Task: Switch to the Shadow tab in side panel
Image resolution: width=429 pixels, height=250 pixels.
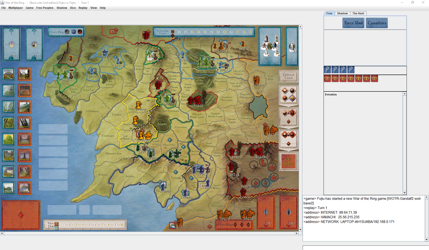Action: pyautogui.click(x=342, y=13)
